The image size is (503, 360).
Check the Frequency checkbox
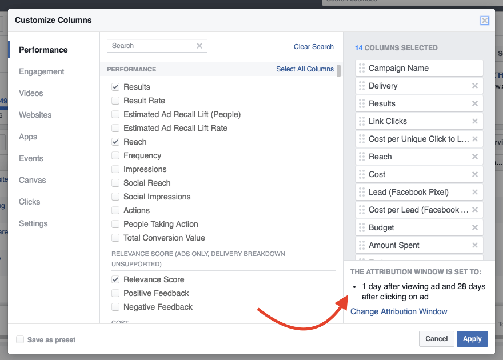tap(115, 155)
